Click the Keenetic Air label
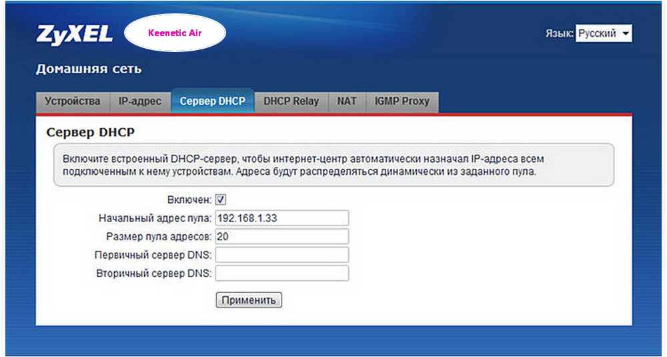The image size is (667, 357). tap(175, 33)
